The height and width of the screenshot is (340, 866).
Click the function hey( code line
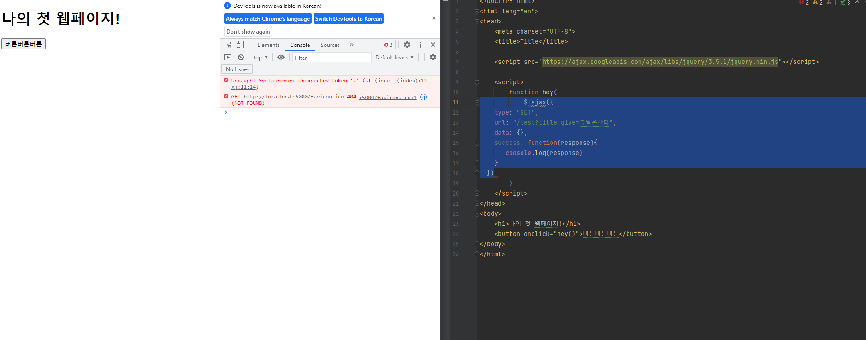pyautogui.click(x=533, y=92)
